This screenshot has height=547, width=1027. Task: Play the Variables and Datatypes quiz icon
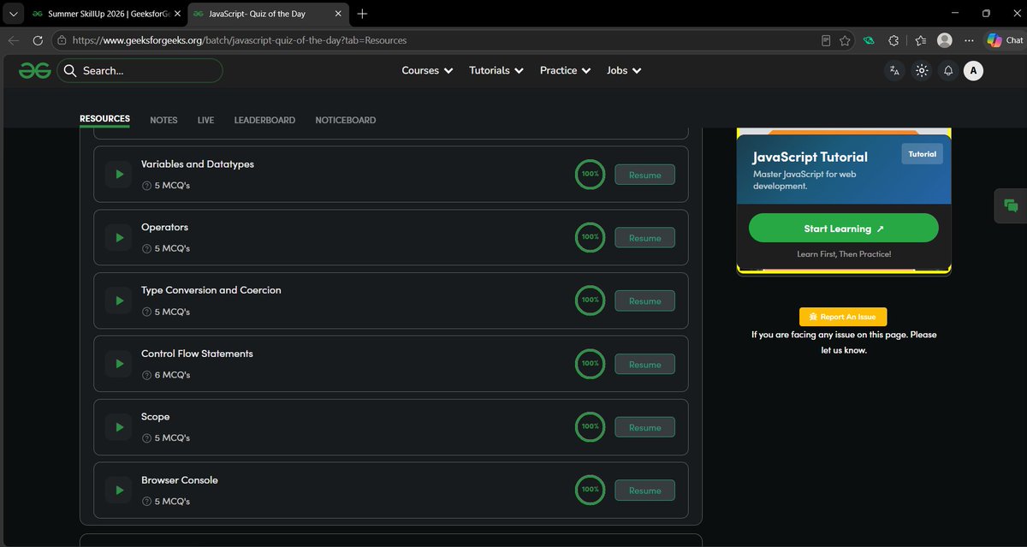click(x=119, y=175)
